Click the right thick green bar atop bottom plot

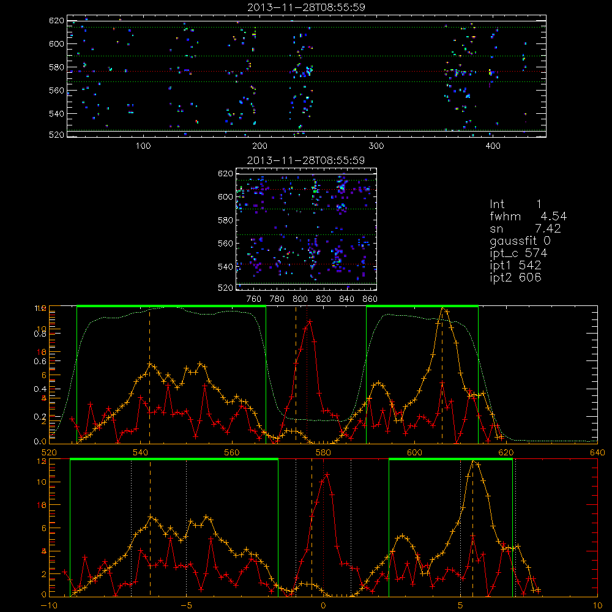point(450,460)
